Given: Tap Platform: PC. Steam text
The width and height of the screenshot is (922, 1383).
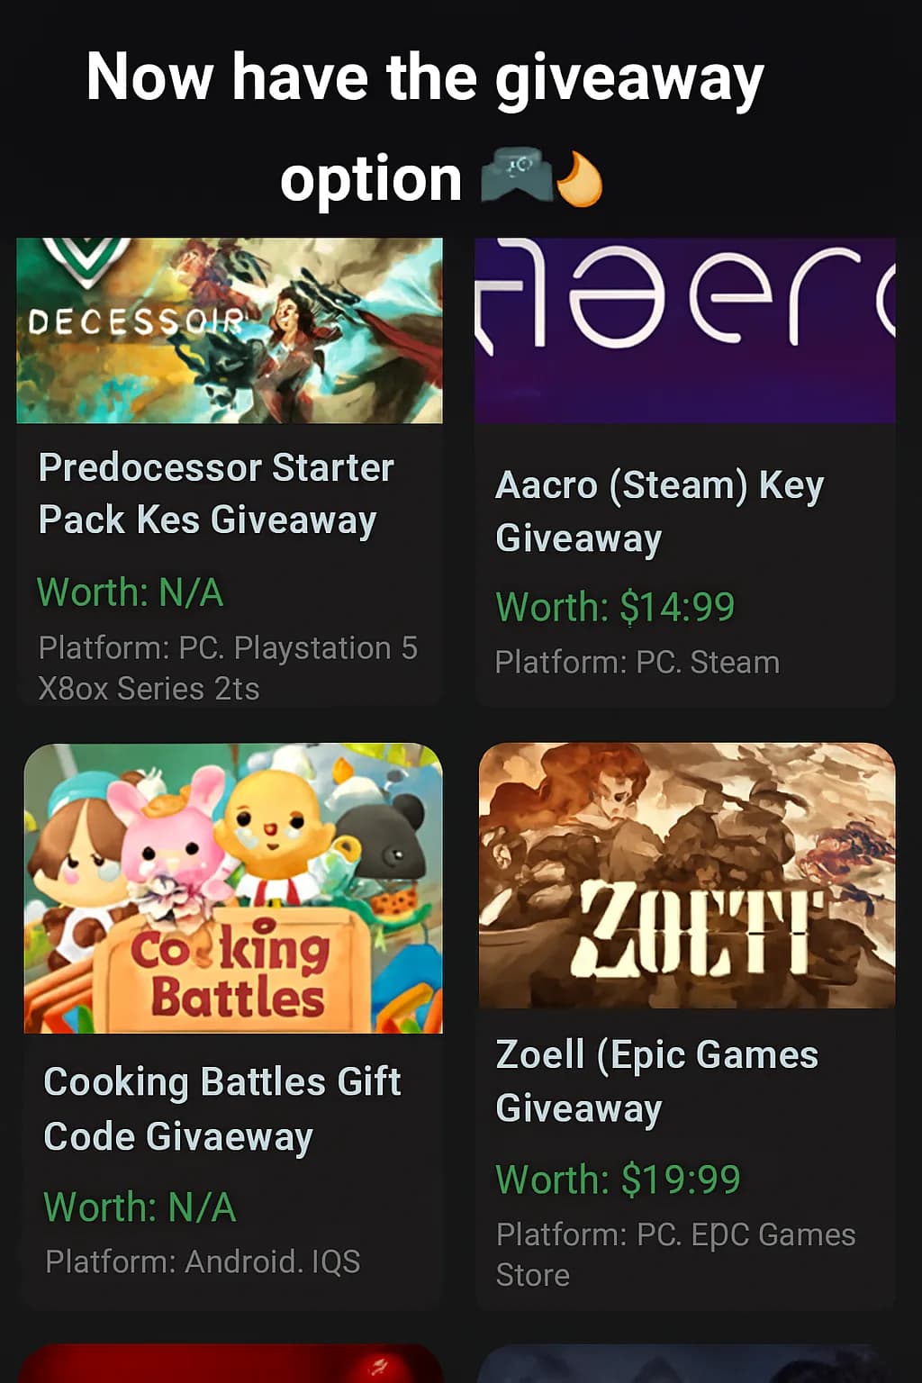Looking at the screenshot, I should coord(637,663).
